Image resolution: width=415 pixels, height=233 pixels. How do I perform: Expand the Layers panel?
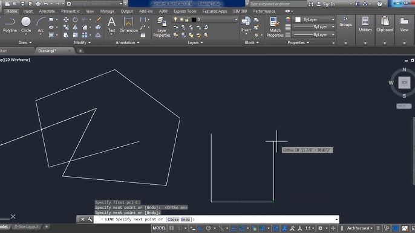click(195, 42)
